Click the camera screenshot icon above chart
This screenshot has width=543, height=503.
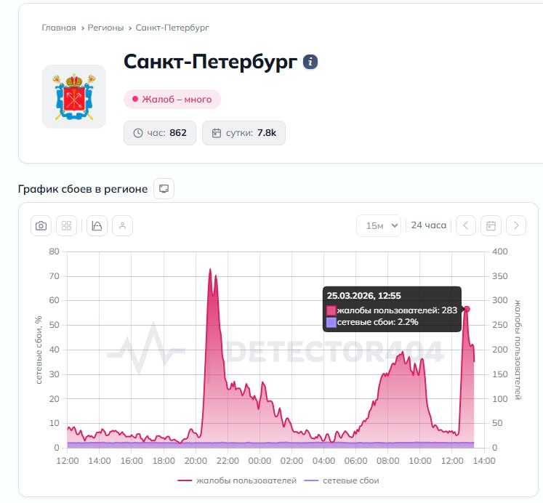pos(41,226)
